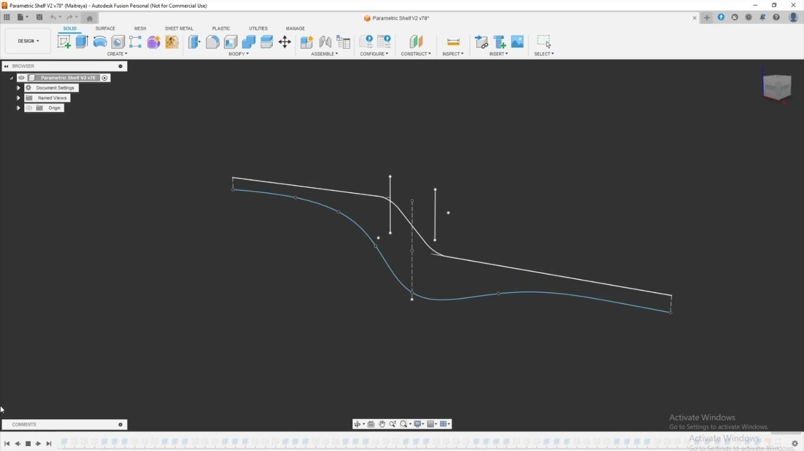Open the MODIFY dropdown menu
Screen dimensions: 804x451
coord(239,54)
